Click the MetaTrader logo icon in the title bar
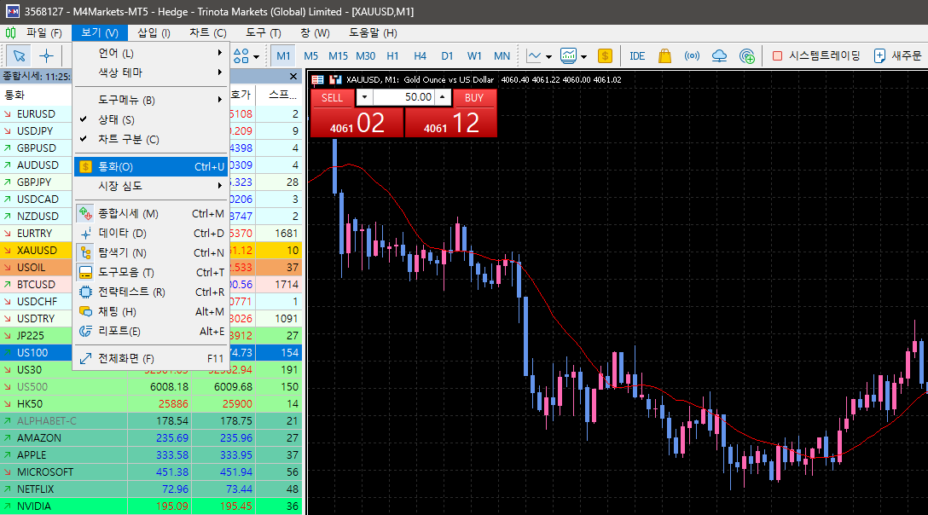This screenshot has height=515, width=928. tap(12, 11)
